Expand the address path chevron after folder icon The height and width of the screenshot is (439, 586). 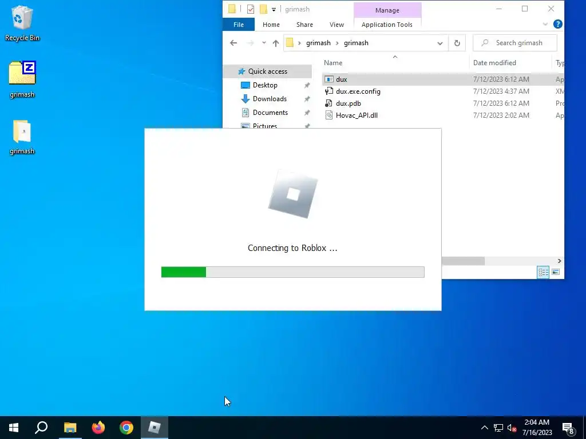[299, 43]
